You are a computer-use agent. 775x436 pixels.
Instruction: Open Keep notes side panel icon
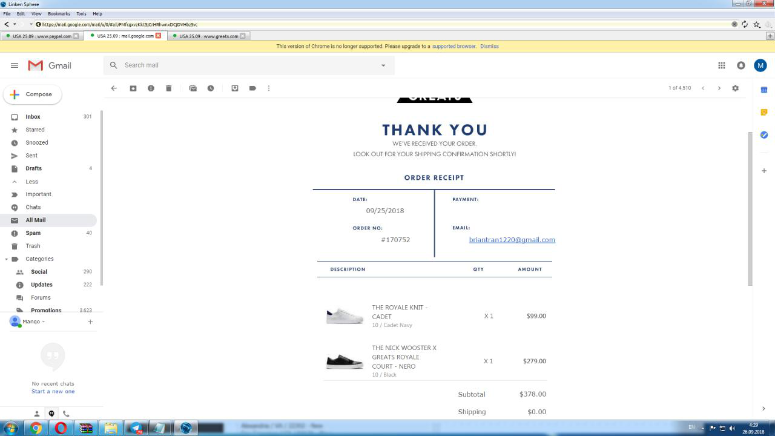[764, 112]
